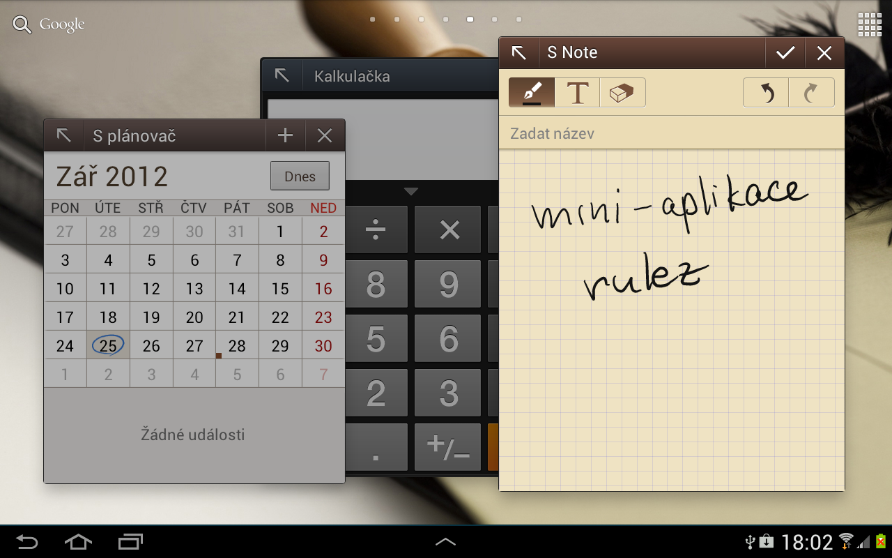Tap the Google search magnifier icon
The image size is (892, 558).
point(22,24)
